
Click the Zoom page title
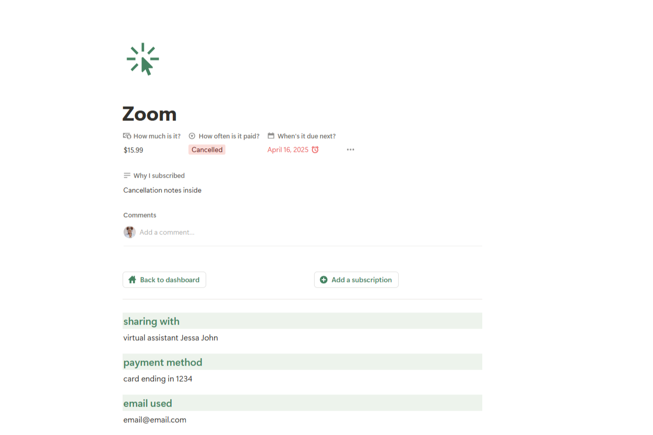[x=149, y=114]
